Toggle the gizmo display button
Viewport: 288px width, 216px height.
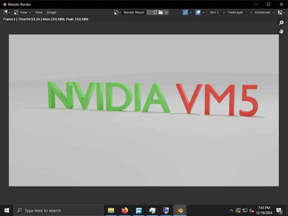[185, 12]
